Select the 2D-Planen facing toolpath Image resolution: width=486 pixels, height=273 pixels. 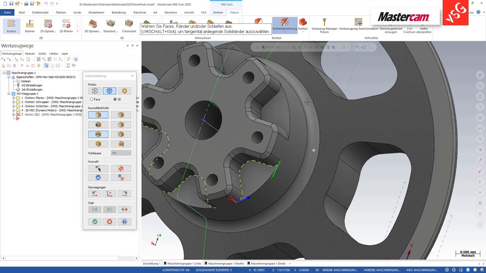click(66, 26)
